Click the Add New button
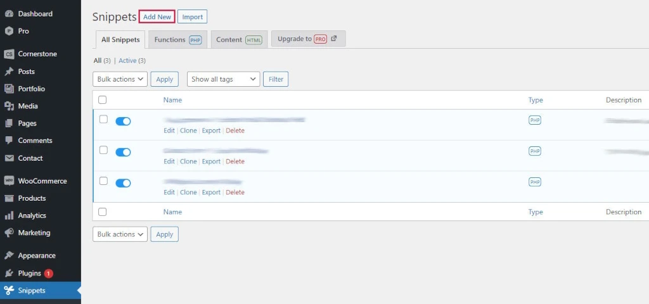This screenshot has height=304, width=649. pyautogui.click(x=157, y=17)
